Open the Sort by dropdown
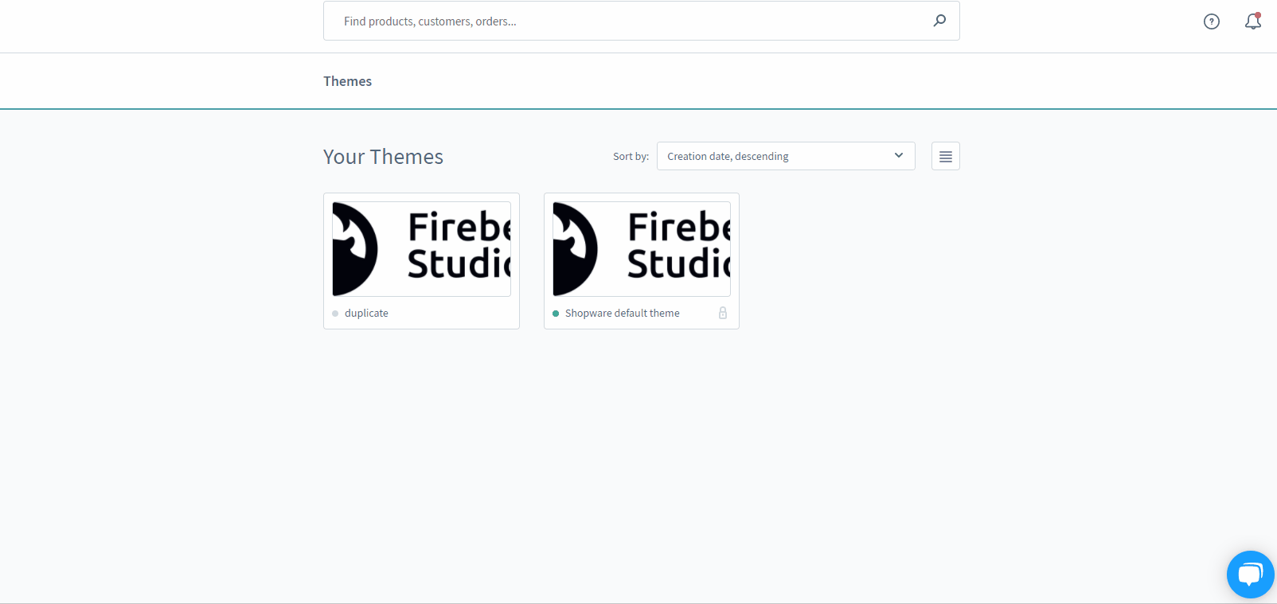Screen dimensions: 1277x604 click(x=786, y=156)
